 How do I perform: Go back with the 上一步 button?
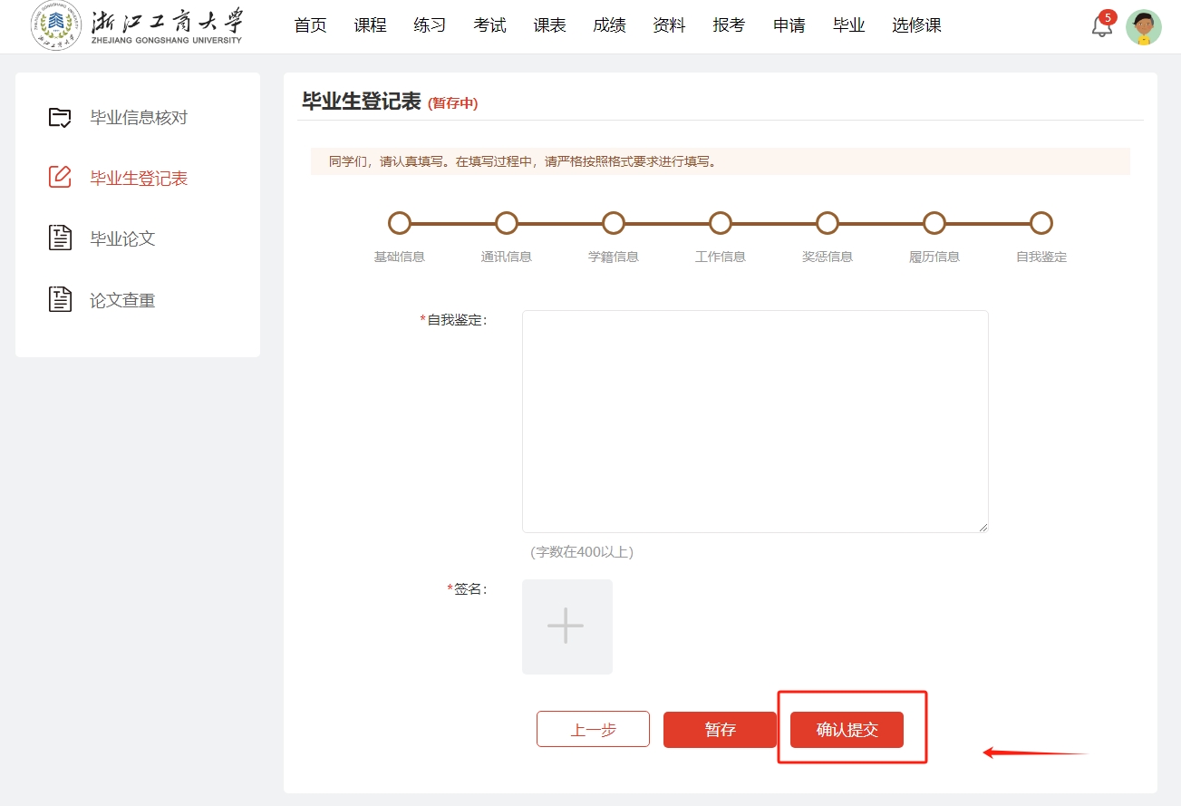[x=593, y=729]
